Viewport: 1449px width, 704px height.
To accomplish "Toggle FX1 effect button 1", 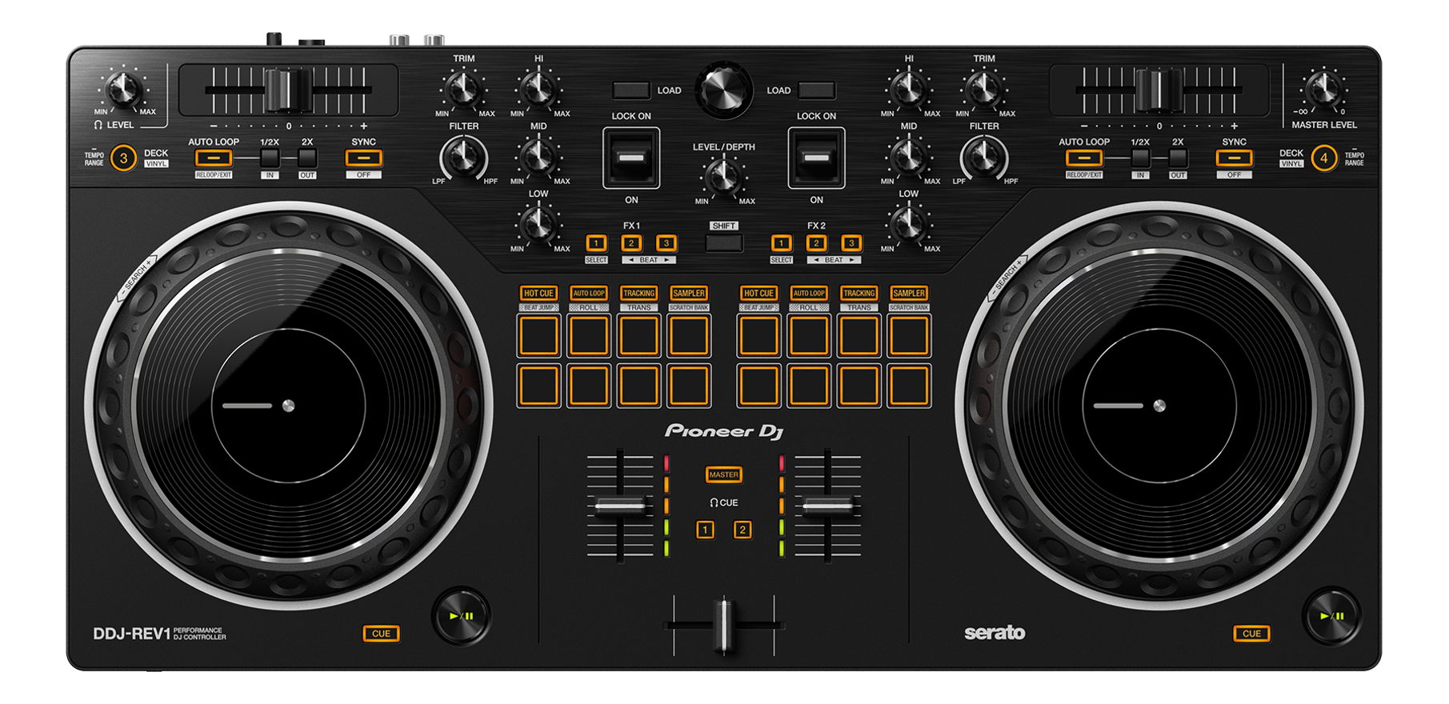I will point(596,243).
